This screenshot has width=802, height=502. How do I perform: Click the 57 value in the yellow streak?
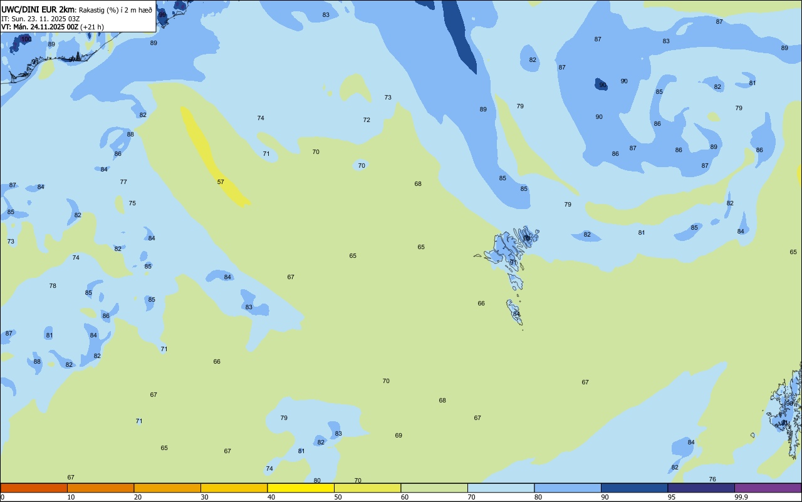[221, 182]
